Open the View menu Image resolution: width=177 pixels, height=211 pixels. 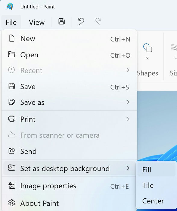click(37, 22)
